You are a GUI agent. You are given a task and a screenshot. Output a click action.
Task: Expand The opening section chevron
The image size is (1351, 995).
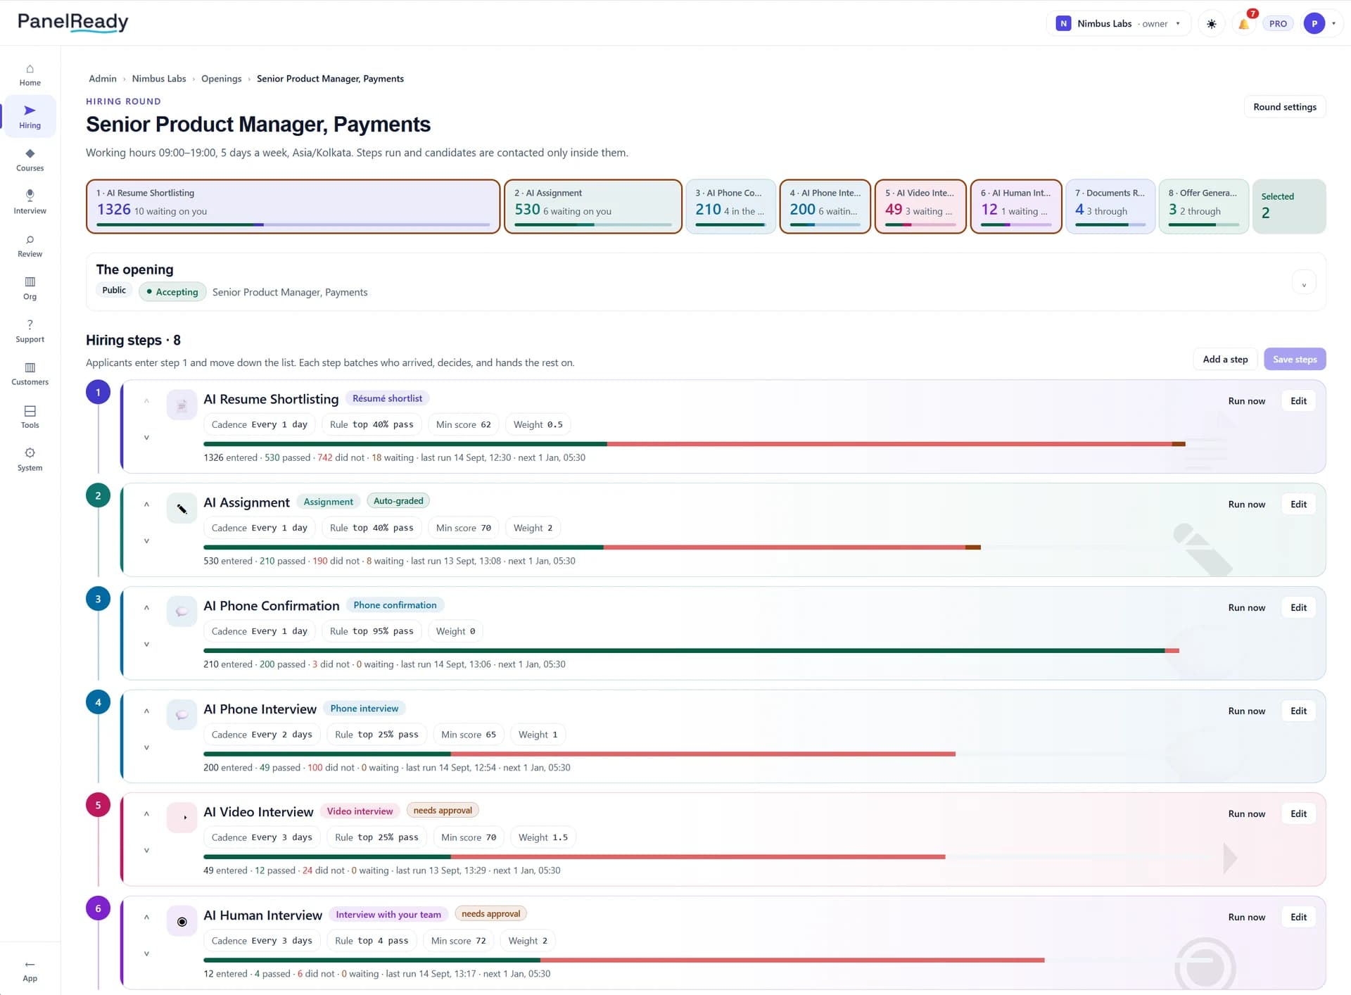click(1304, 283)
